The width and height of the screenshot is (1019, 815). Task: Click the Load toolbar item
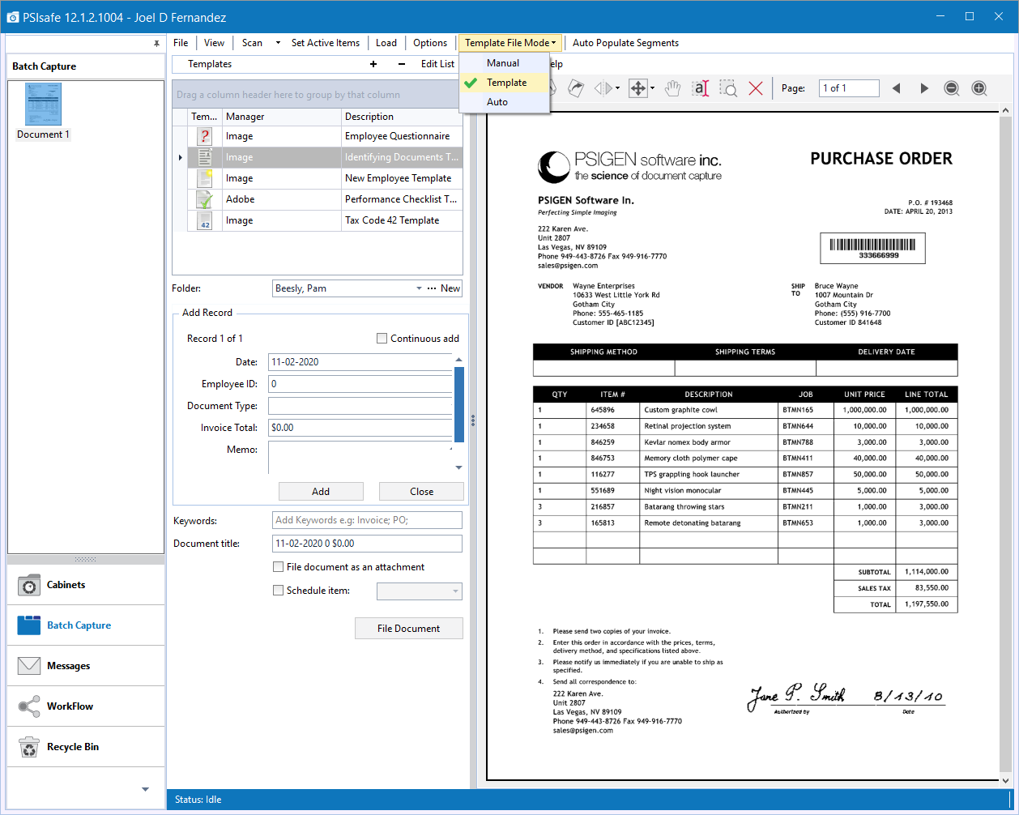(x=386, y=43)
